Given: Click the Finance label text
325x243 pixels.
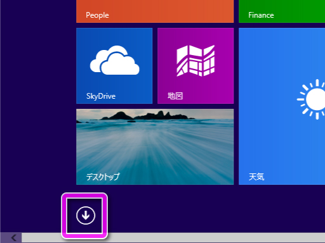Looking at the screenshot, I should 261,15.
